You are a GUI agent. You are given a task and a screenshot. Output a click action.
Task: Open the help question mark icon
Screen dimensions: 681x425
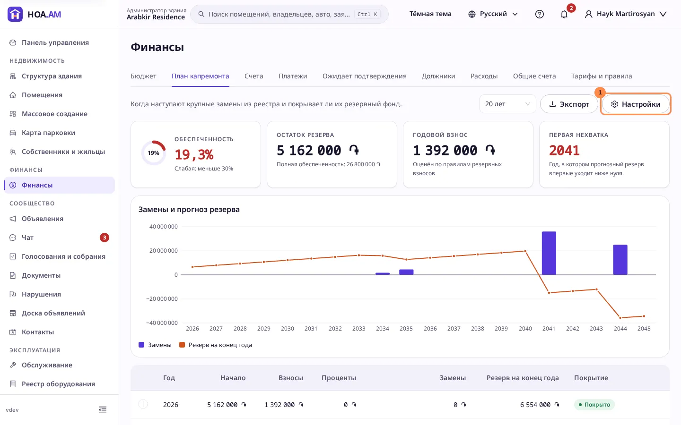[x=540, y=14]
